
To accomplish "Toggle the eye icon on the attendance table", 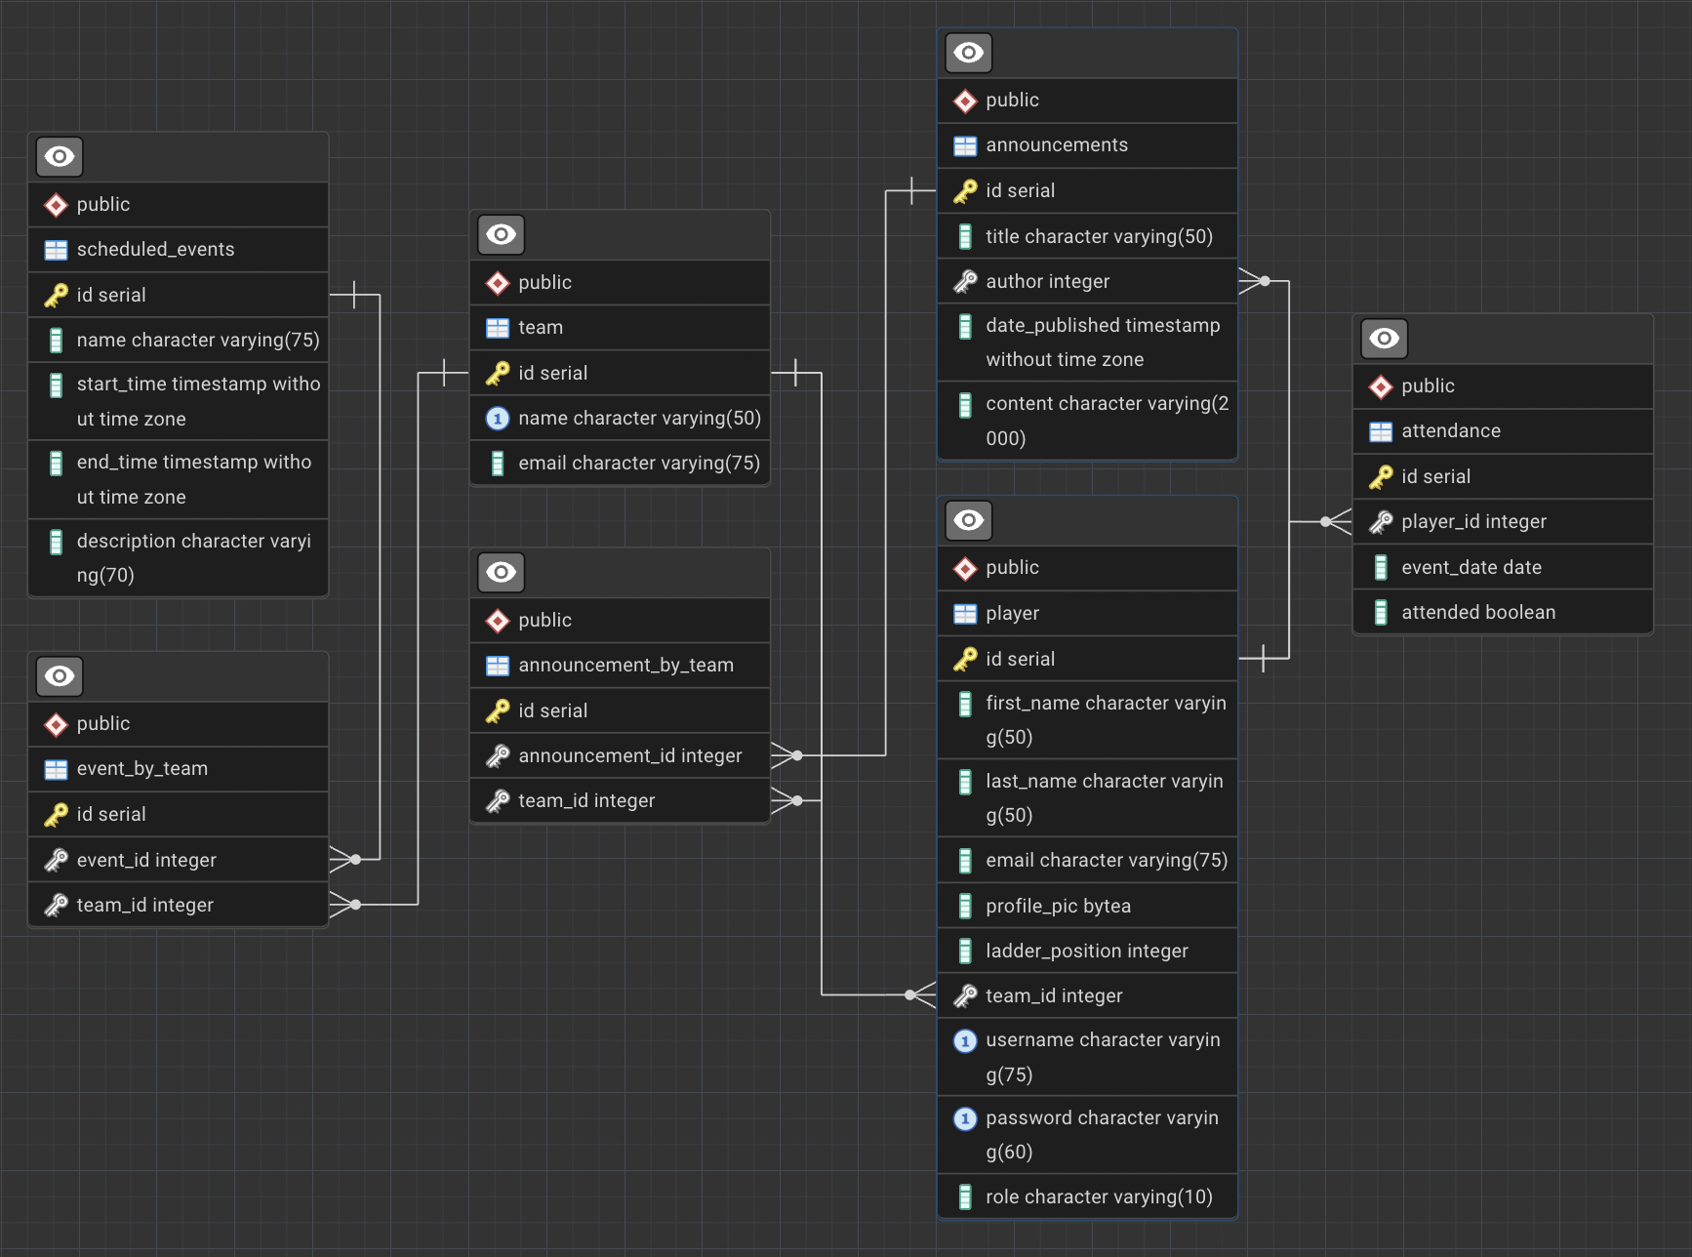I will (x=1385, y=339).
